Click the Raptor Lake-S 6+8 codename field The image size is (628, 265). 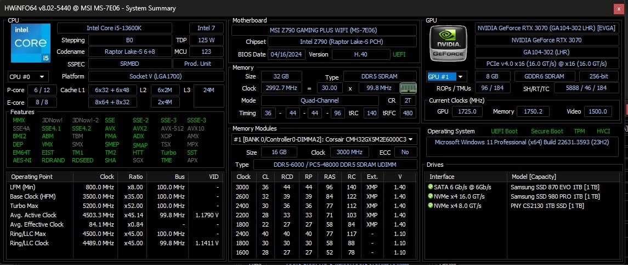click(130, 52)
